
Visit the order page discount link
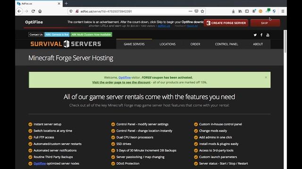click(121, 83)
